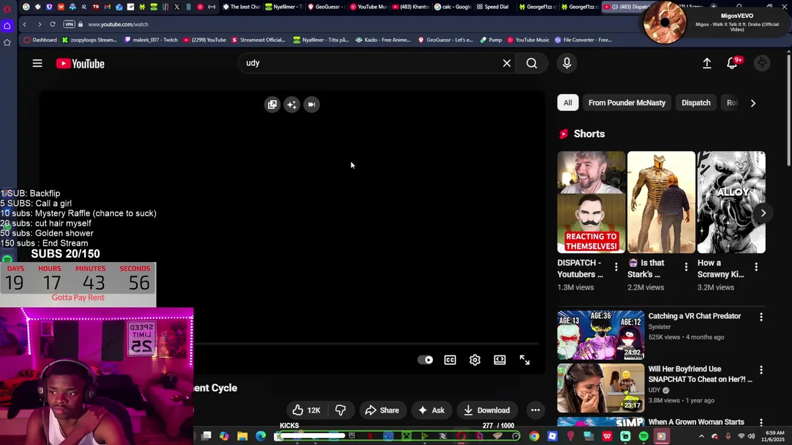
Task: Go to the YouTube home logo
Action: click(x=80, y=63)
